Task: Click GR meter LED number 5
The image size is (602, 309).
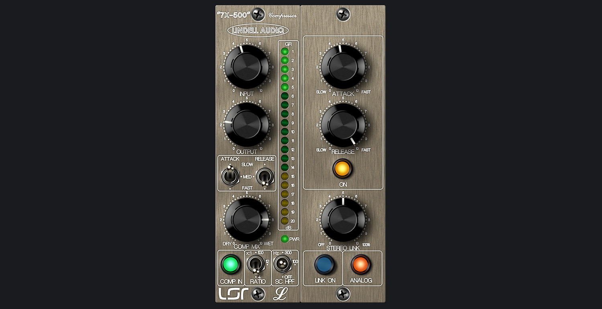Action: pyautogui.click(x=285, y=87)
